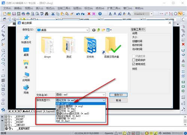Collapse the 保存类型 file type dropdown

click(104, 100)
